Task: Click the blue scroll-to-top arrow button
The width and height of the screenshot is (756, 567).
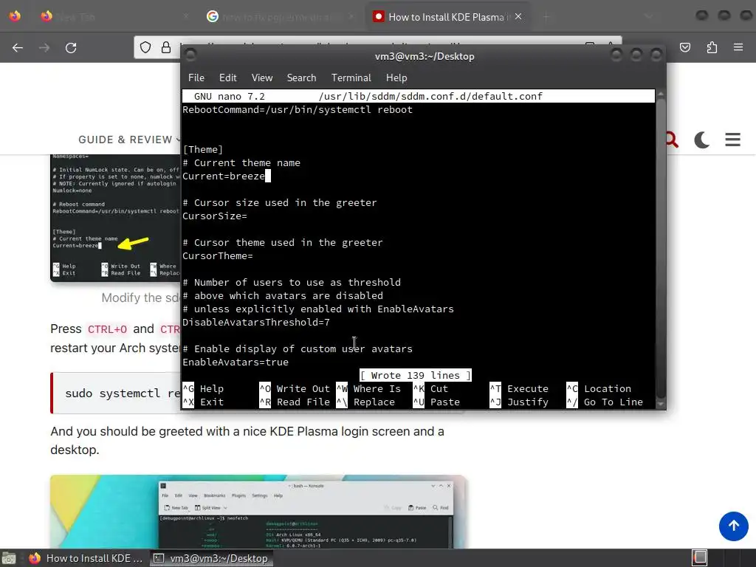Action: pos(733,526)
